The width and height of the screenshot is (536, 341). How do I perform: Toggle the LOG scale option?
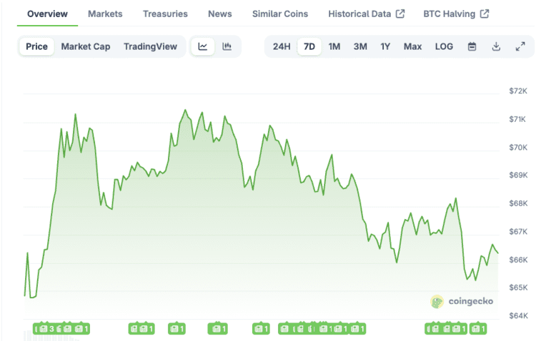coord(444,46)
